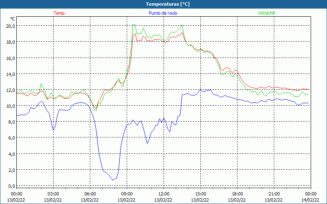This screenshot has height=204, width=327.
Task: Click the '10,0' y-axis value
Action: [11, 106]
